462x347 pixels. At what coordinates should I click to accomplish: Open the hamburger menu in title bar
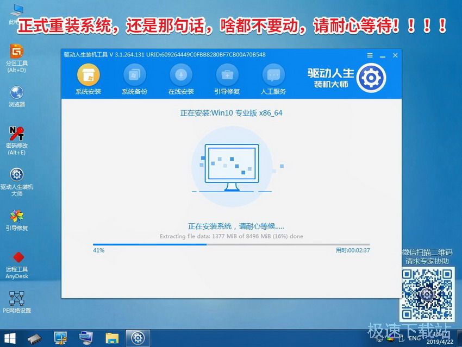click(x=370, y=55)
